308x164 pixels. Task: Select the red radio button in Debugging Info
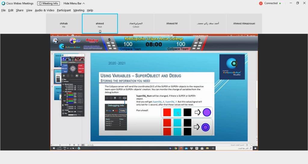pyautogui.click(x=114, y=111)
